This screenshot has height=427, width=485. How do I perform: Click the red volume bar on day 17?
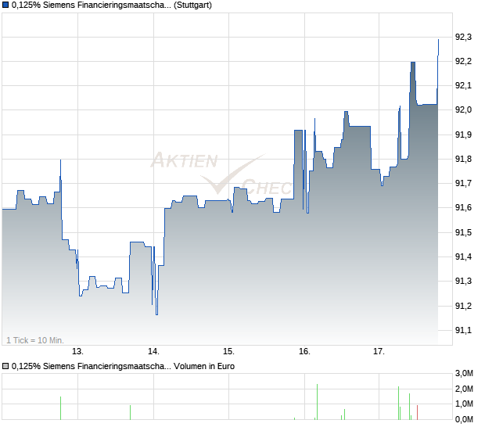[417, 412]
